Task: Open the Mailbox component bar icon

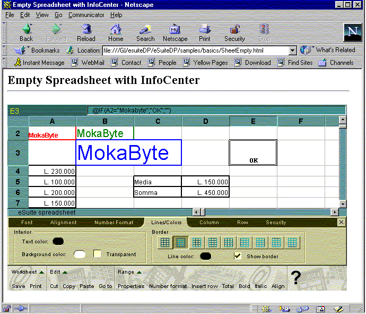Action: click(284, 309)
